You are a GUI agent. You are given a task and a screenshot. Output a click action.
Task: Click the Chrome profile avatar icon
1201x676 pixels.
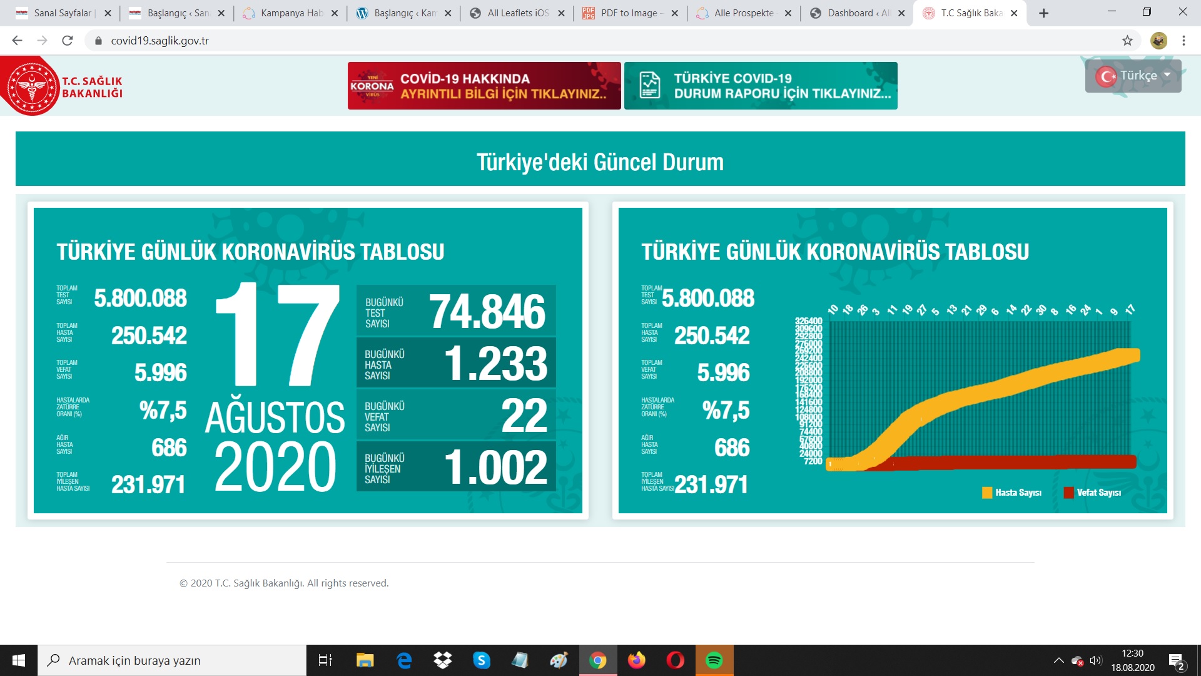click(1158, 41)
